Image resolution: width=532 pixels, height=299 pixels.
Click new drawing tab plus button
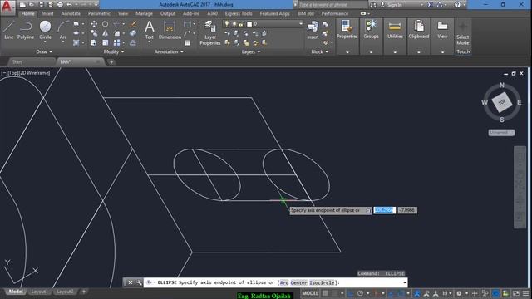coord(111,62)
